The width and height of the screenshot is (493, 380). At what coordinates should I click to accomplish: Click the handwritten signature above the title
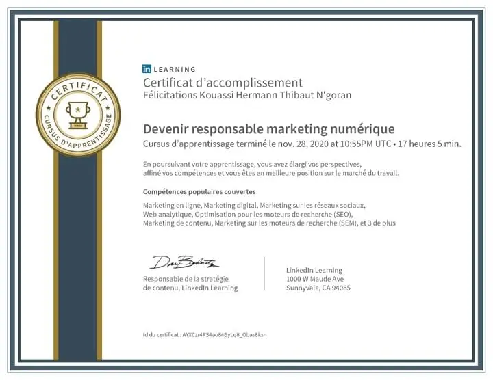184,262
